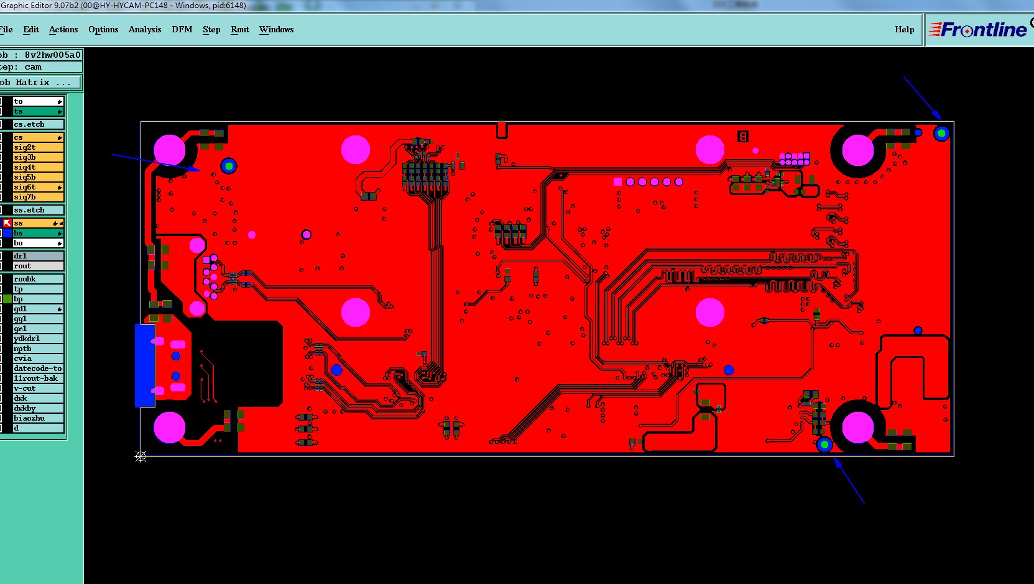Click the step name cam field

pos(40,67)
